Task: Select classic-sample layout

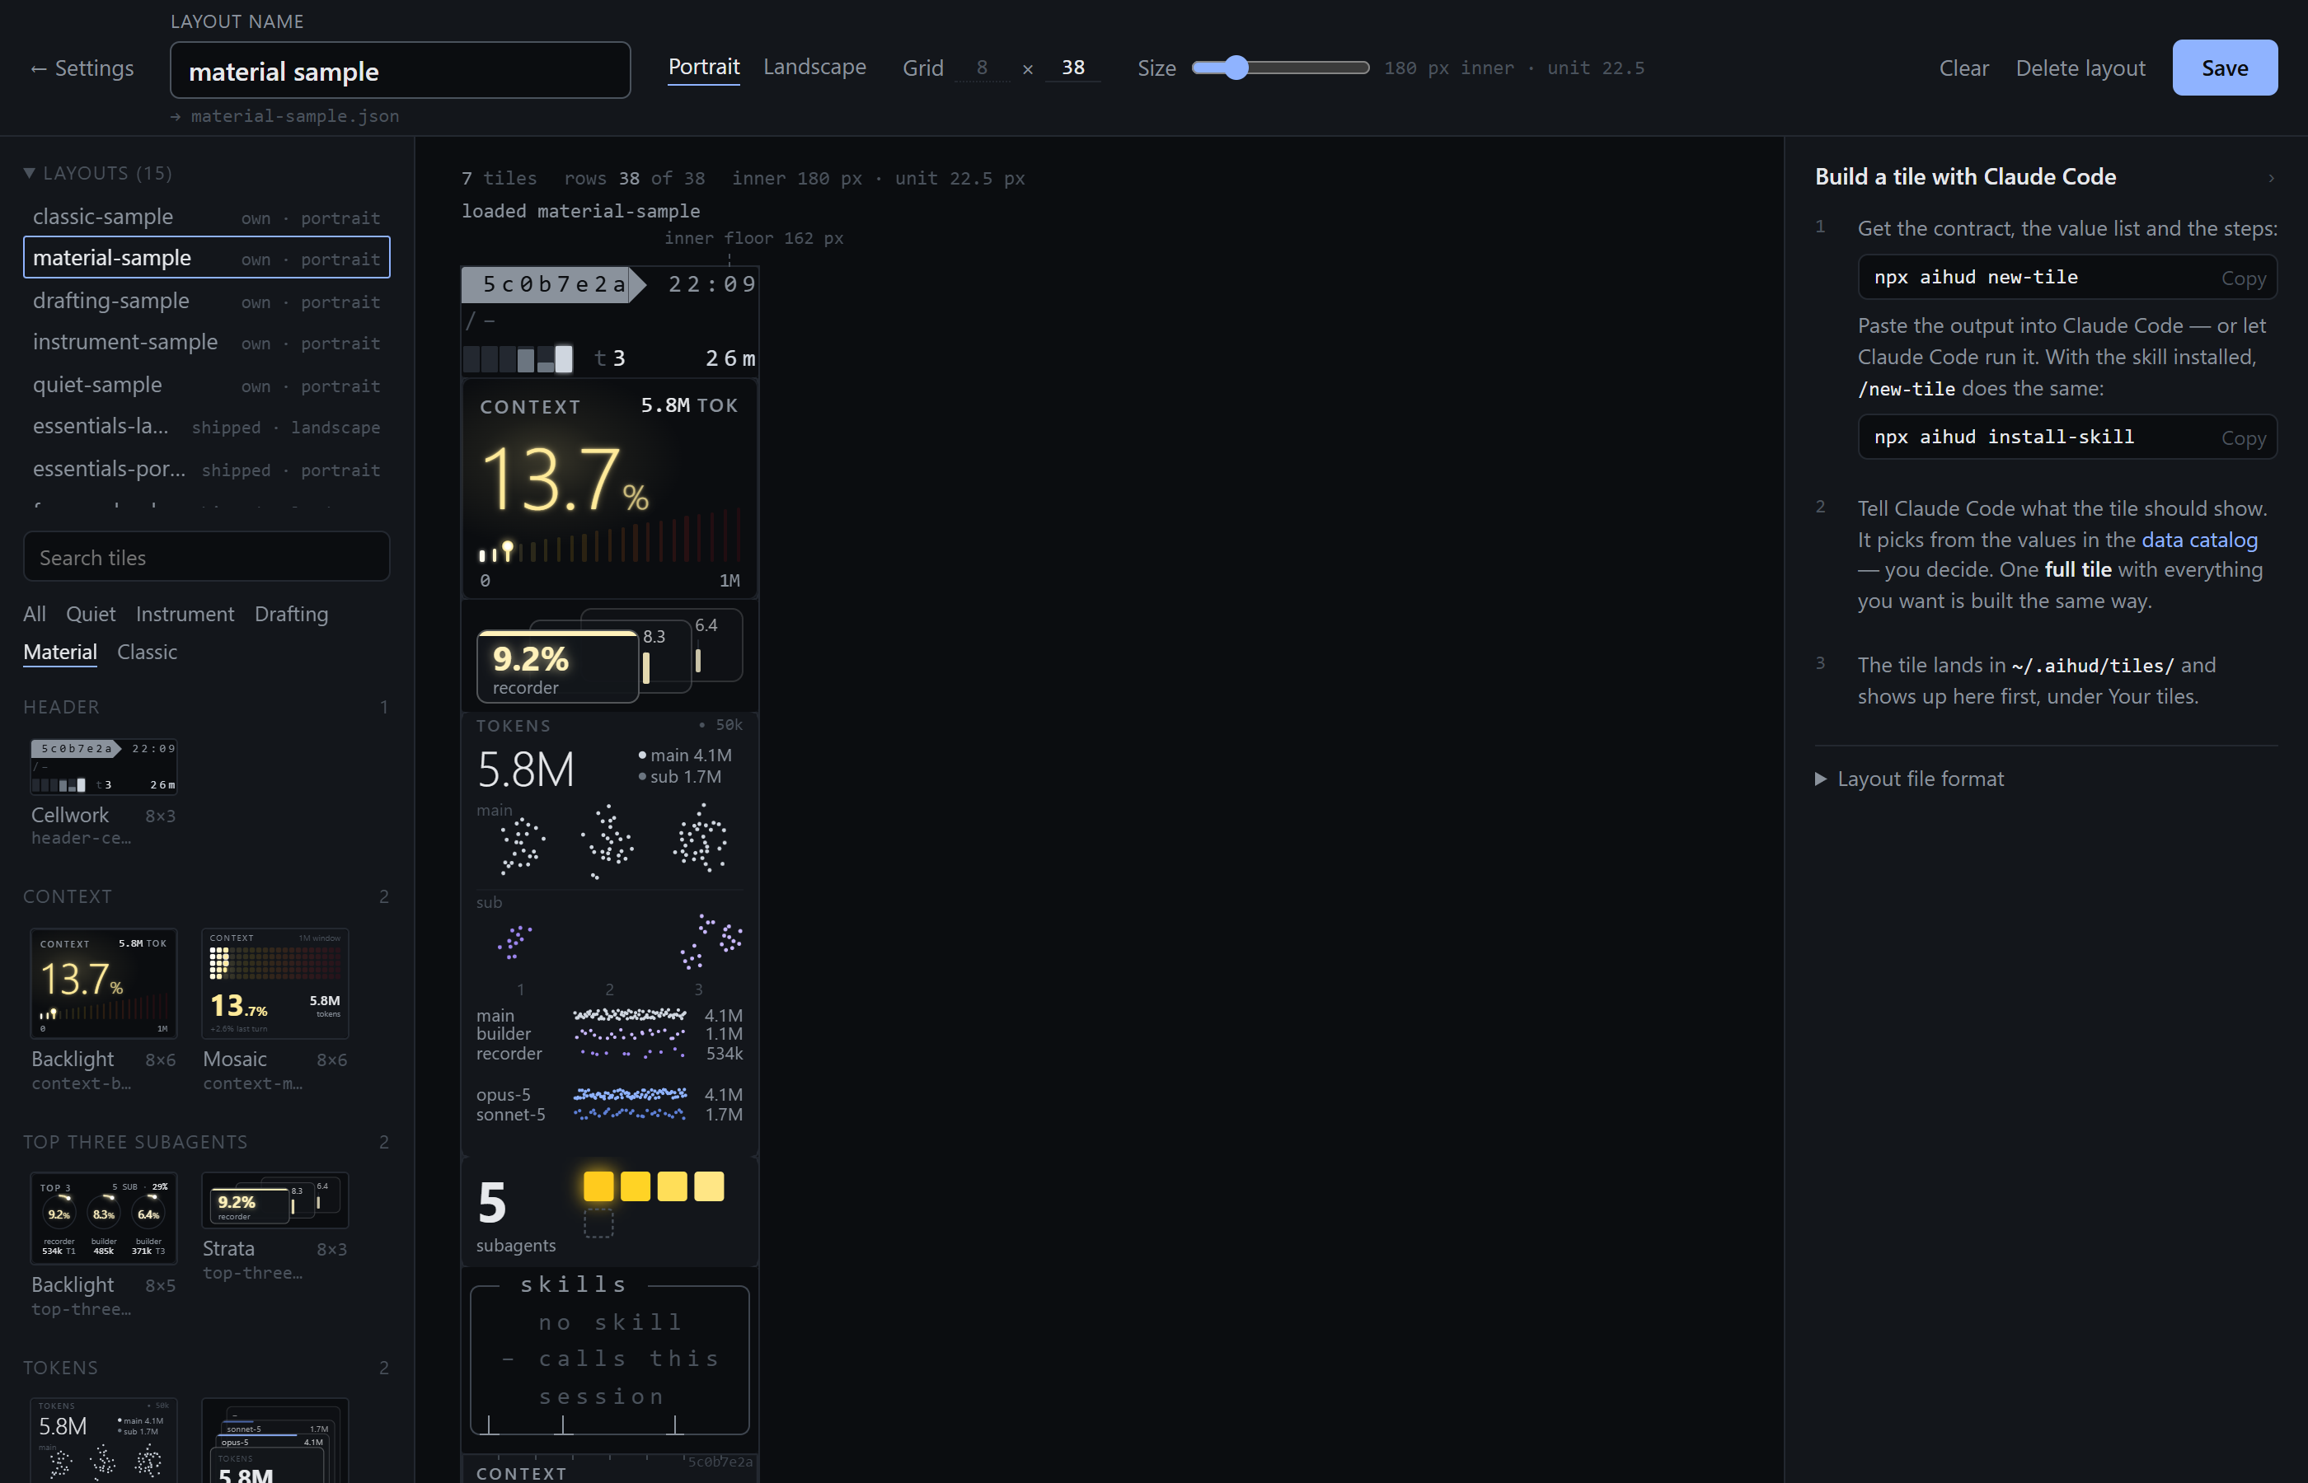Action: point(206,217)
